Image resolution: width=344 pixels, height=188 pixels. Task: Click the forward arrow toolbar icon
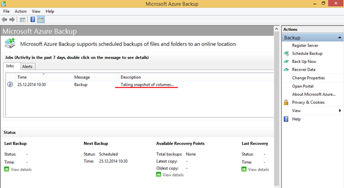tap(12, 20)
